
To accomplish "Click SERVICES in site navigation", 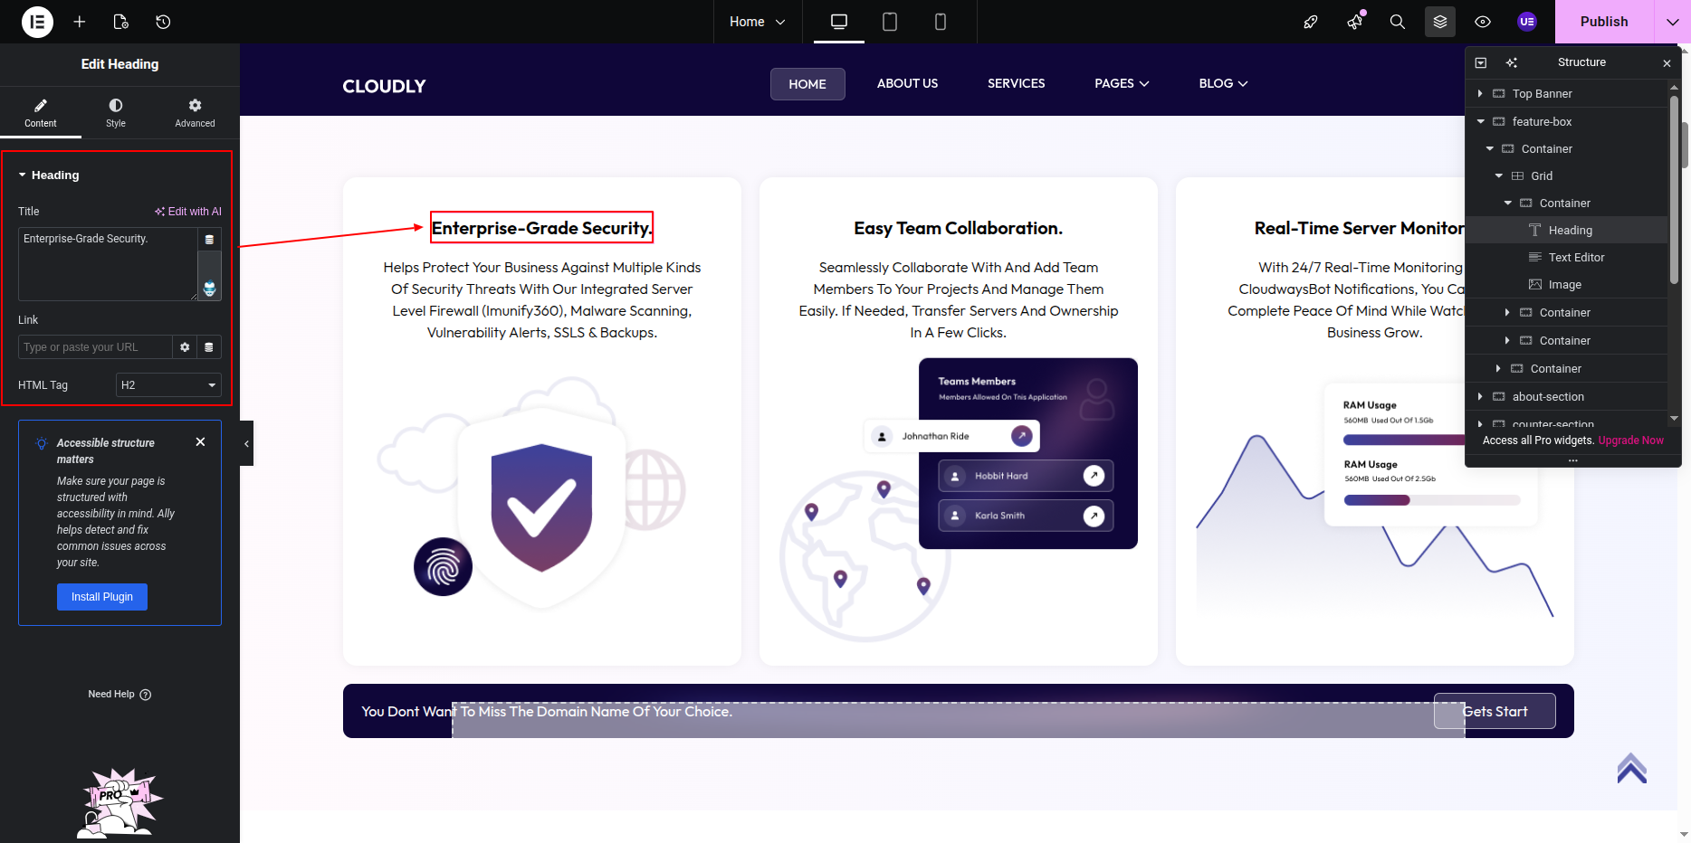I will pos(1016,83).
